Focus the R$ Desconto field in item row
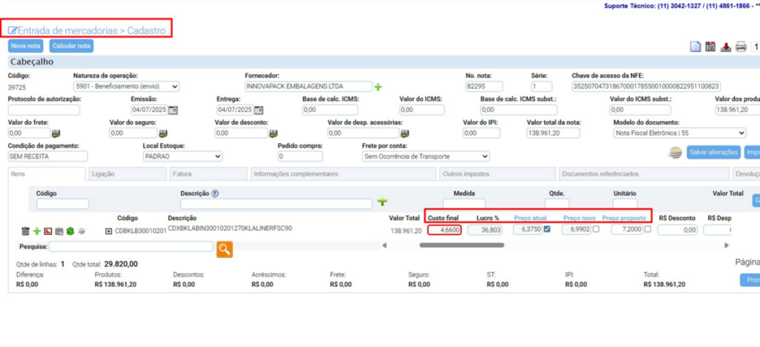 677,231
